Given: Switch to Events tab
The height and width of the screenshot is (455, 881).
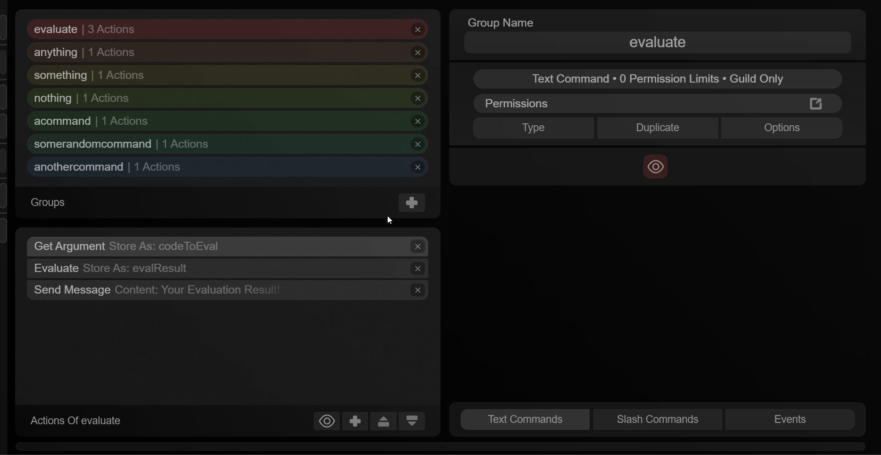Looking at the screenshot, I should coord(790,420).
